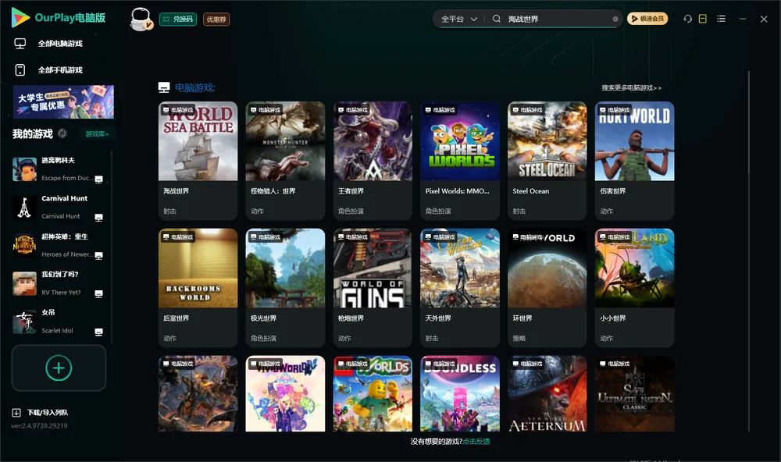Click the search magnifier icon
This screenshot has width=781, height=462.
pos(497,19)
